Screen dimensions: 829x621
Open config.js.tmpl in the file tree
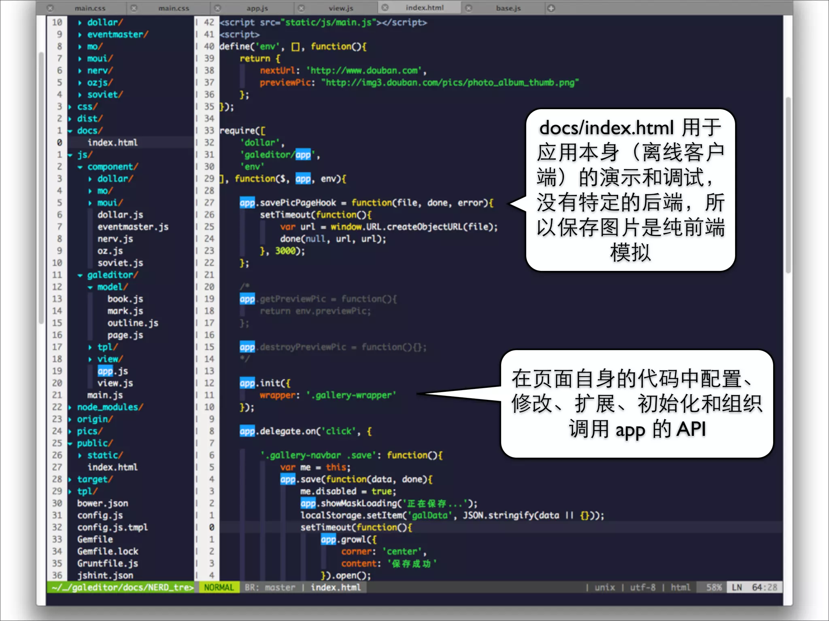point(113,528)
